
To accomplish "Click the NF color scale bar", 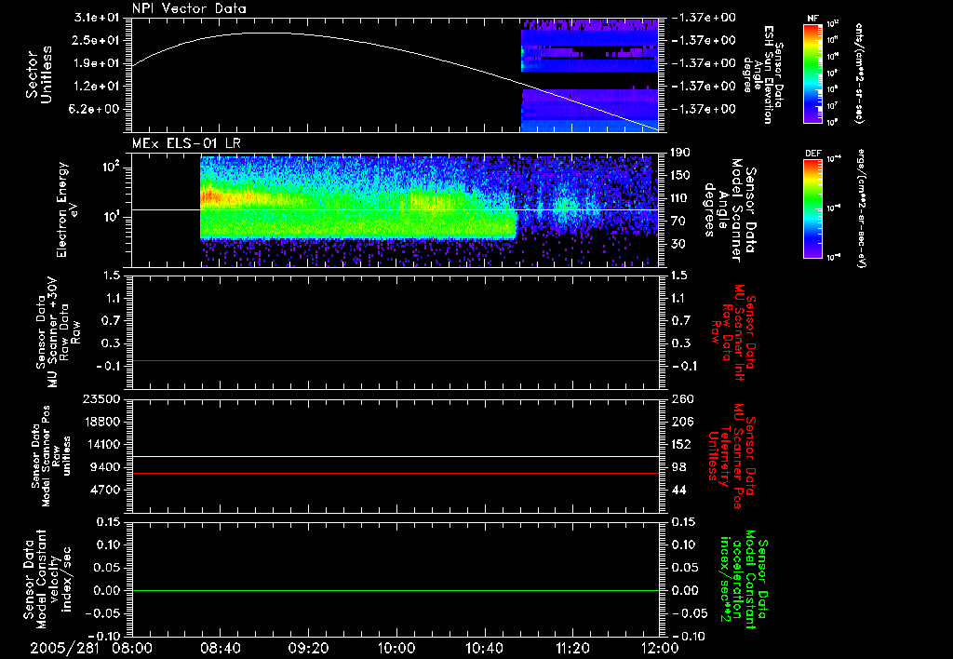I will coord(813,74).
